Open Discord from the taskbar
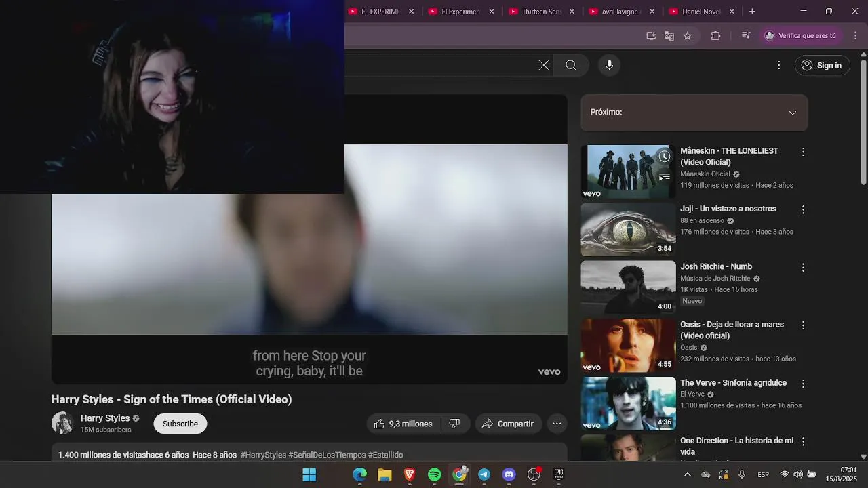This screenshot has height=488, width=868. click(509, 474)
